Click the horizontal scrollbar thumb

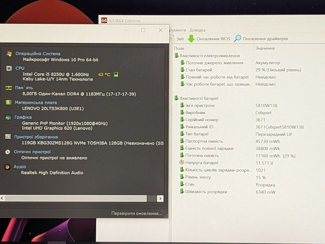point(76,198)
